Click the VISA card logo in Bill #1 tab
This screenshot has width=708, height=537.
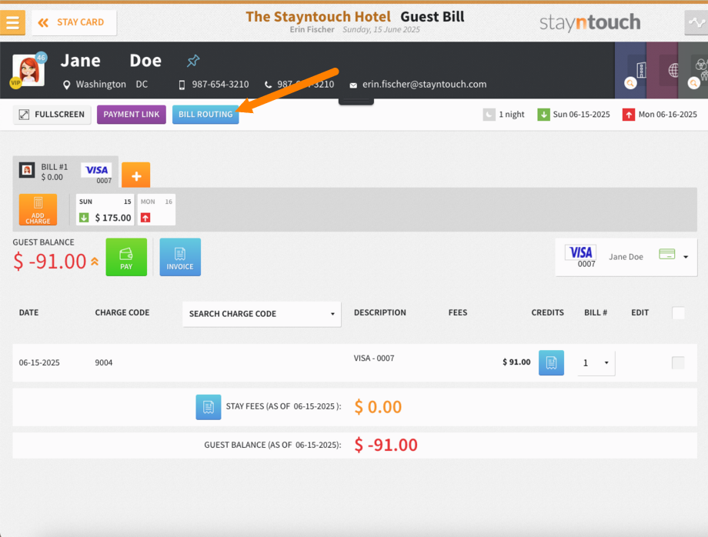(97, 170)
